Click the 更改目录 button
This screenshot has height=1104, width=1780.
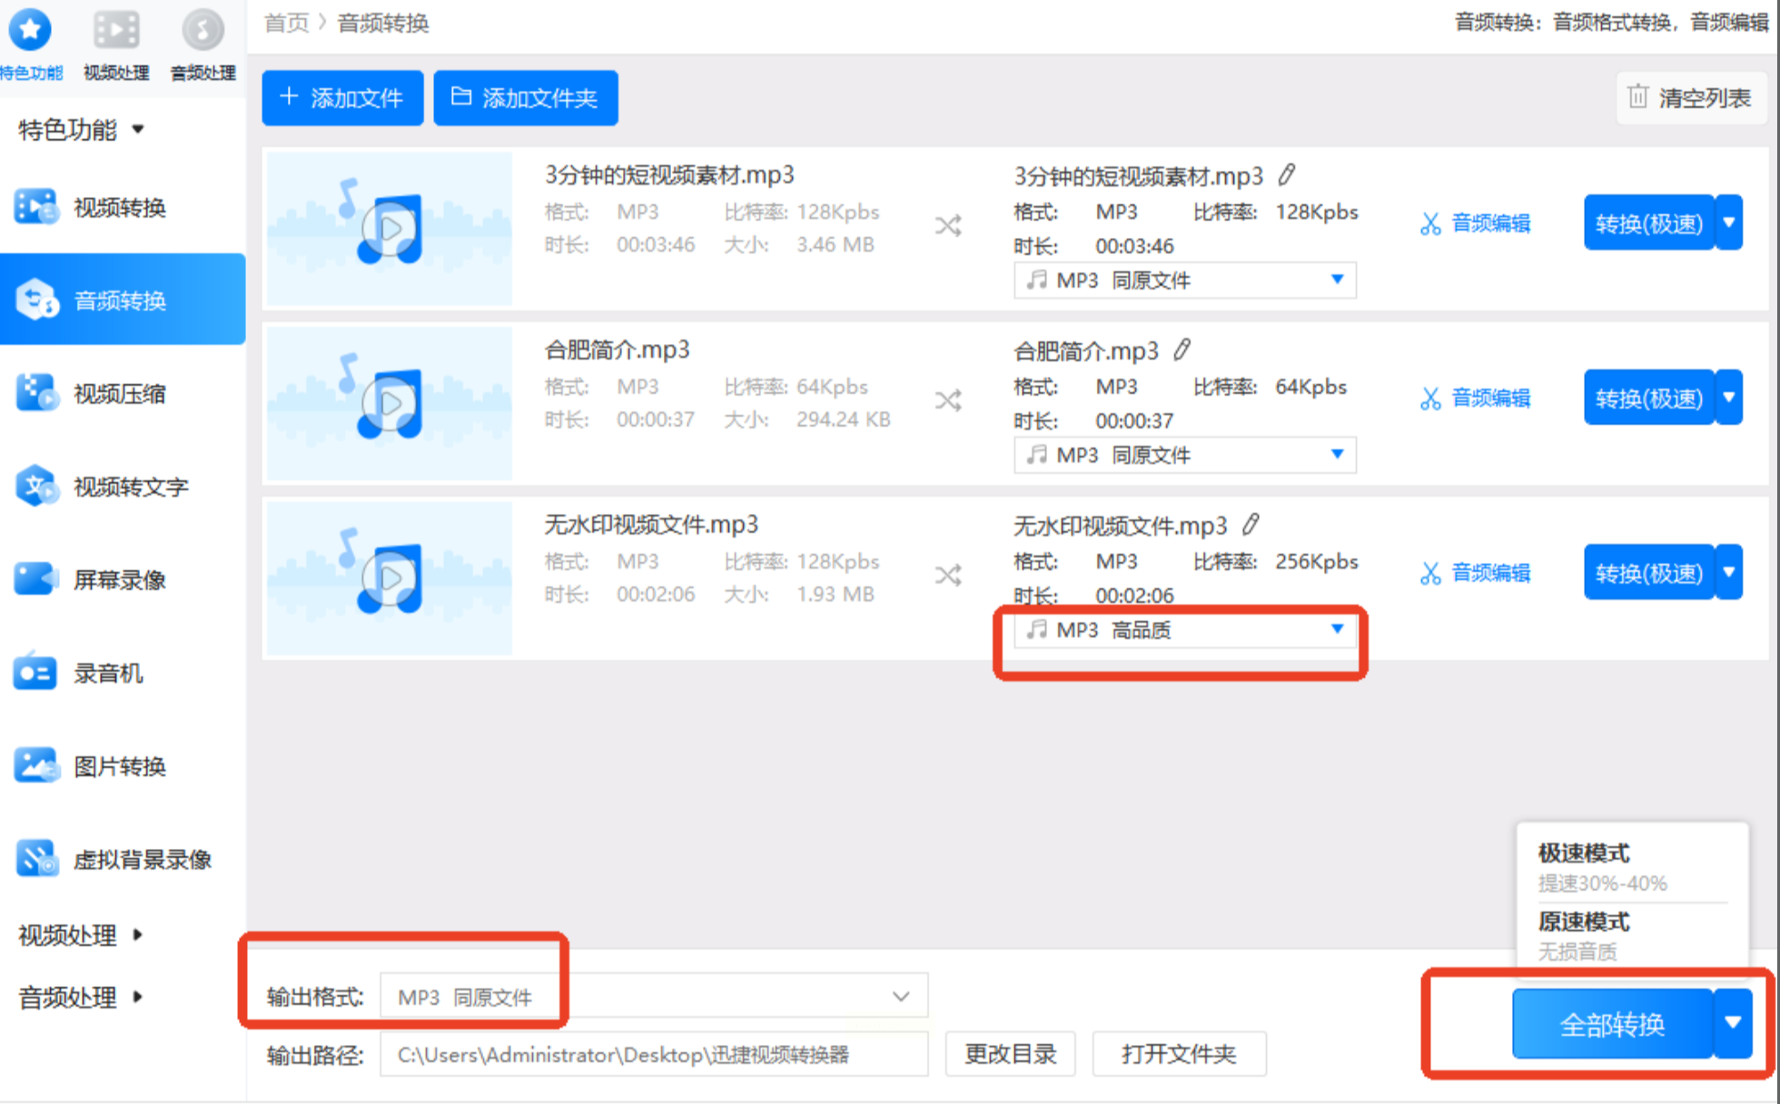(x=1010, y=1054)
